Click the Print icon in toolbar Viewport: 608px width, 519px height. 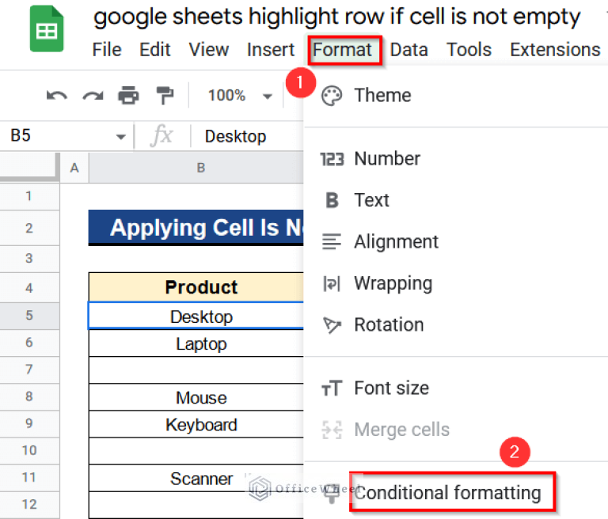point(128,96)
